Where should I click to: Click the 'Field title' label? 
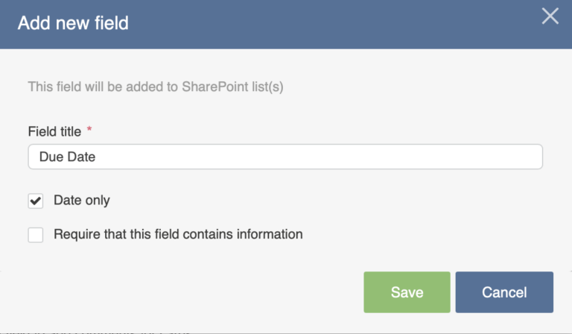point(53,131)
